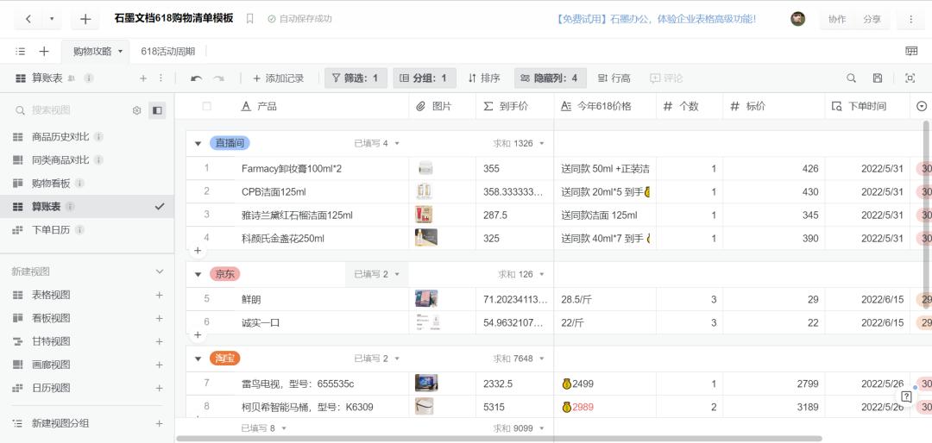The image size is (932, 443).
Task: Click the save icon in the toolbar
Action: coord(878,78)
